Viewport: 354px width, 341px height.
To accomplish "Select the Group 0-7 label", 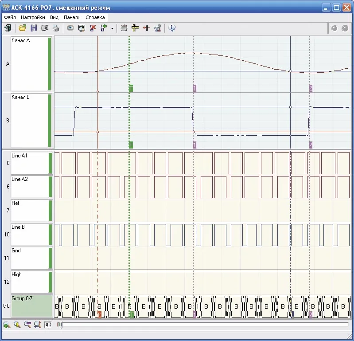I will [x=22, y=298].
